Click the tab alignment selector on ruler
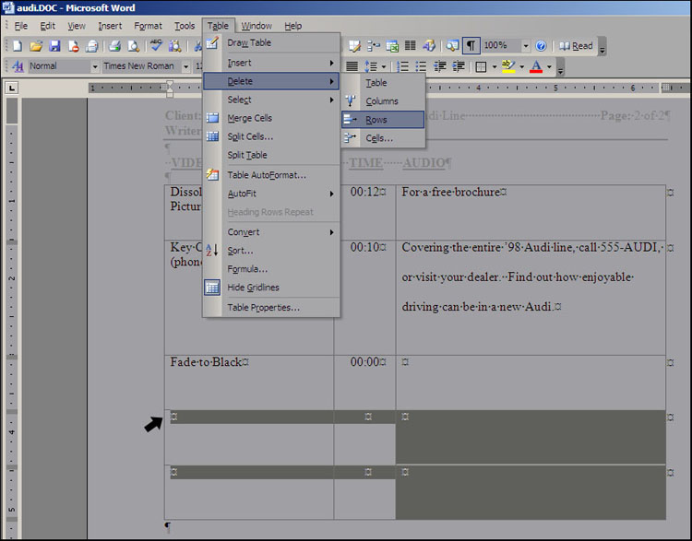Viewport: 692px width, 541px height. click(x=11, y=88)
